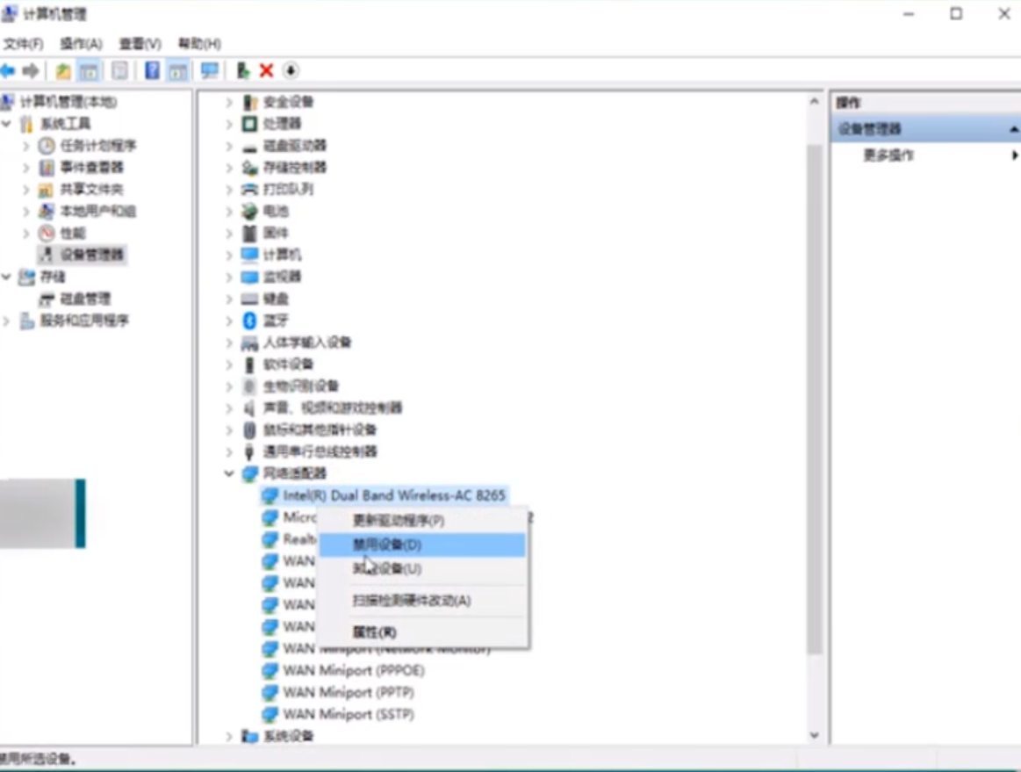Expand the 磁盘驱动器 category chevron
Viewport: 1021px width, 772px height.
(x=228, y=146)
